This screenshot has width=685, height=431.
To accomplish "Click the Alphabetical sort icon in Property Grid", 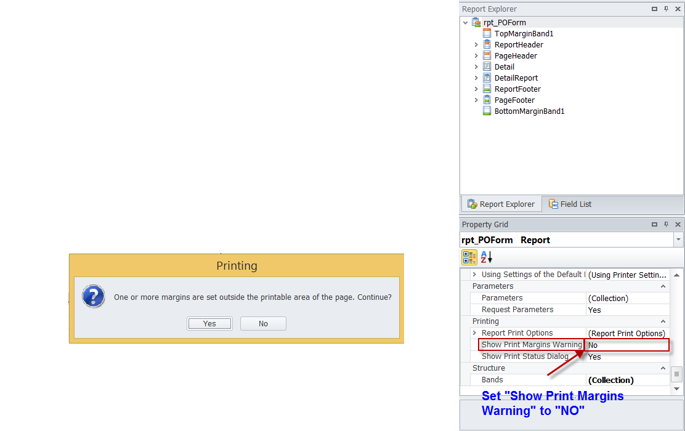I will (x=487, y=257).
